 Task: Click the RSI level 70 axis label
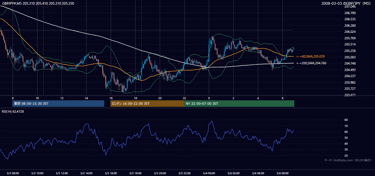[346, 126]
